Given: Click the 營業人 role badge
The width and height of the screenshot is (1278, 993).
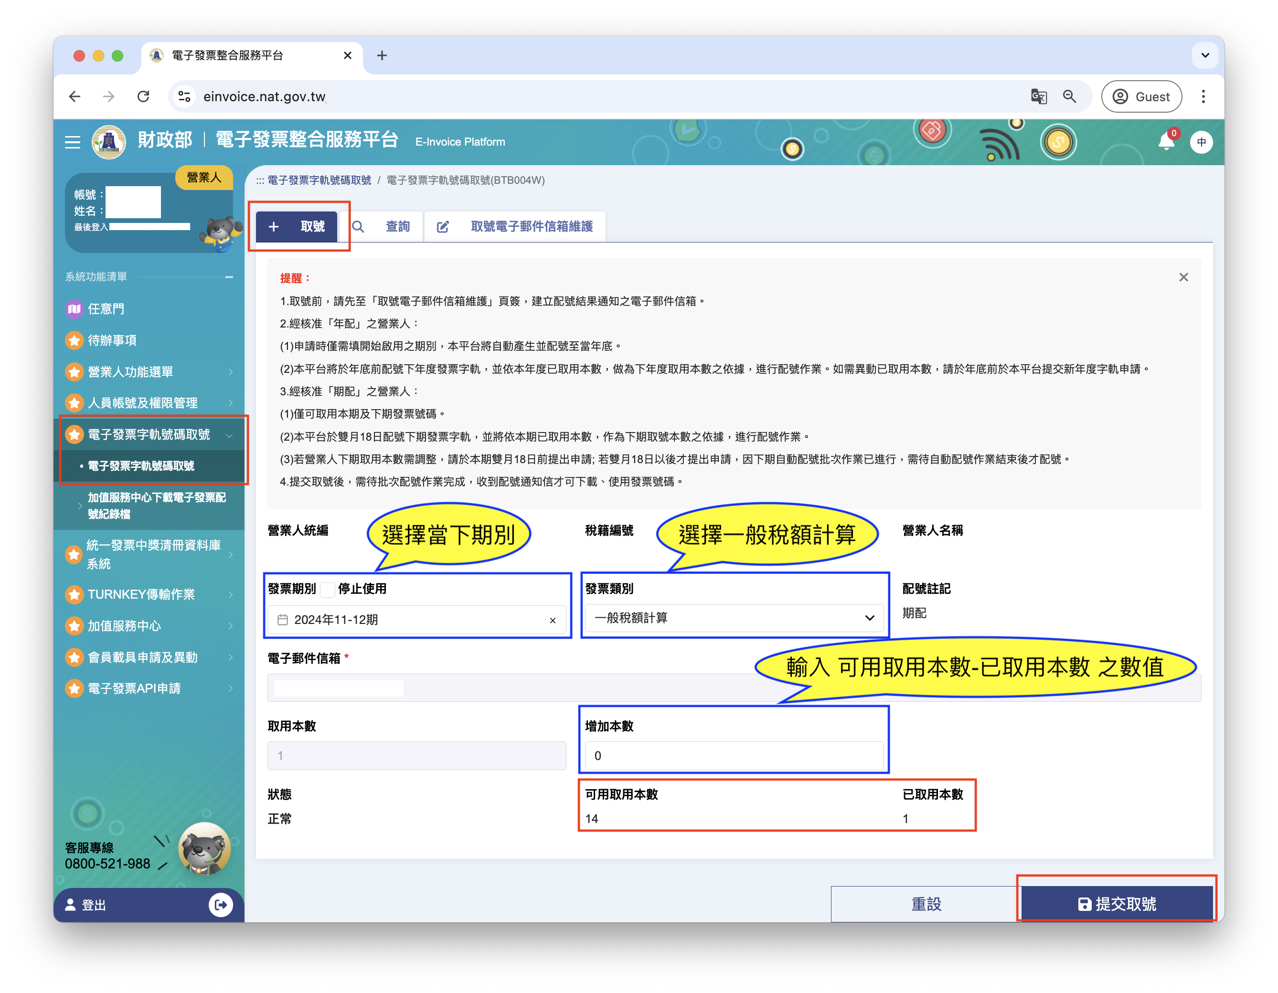Looking at the screenshot, I should [x=203, y=177].
